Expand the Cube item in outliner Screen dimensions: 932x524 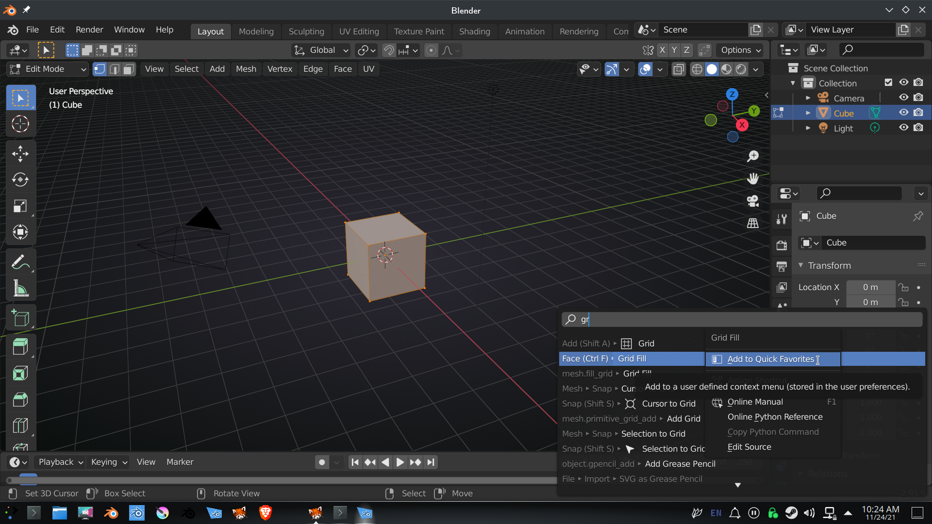(x=808, y=113)
